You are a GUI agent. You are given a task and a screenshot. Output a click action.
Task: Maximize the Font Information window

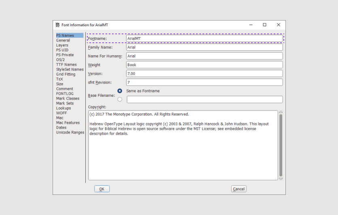264,25
